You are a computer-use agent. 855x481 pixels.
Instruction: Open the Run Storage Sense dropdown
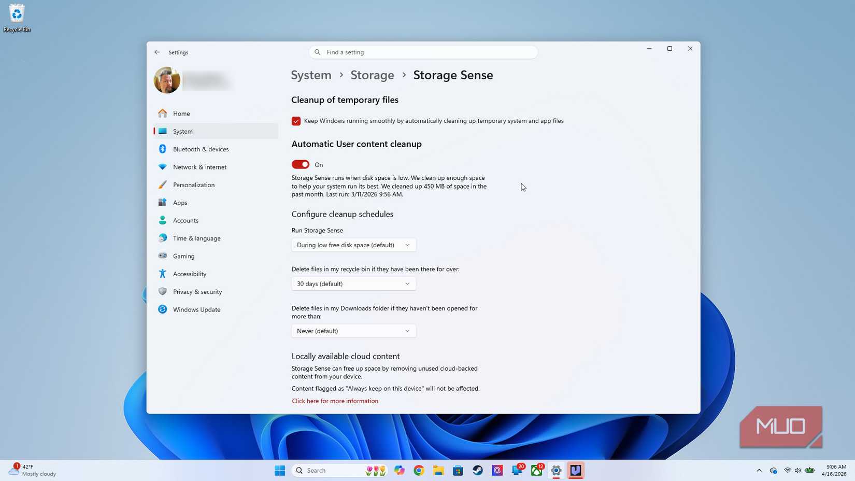pyautogui.click(x=353, y=245)
